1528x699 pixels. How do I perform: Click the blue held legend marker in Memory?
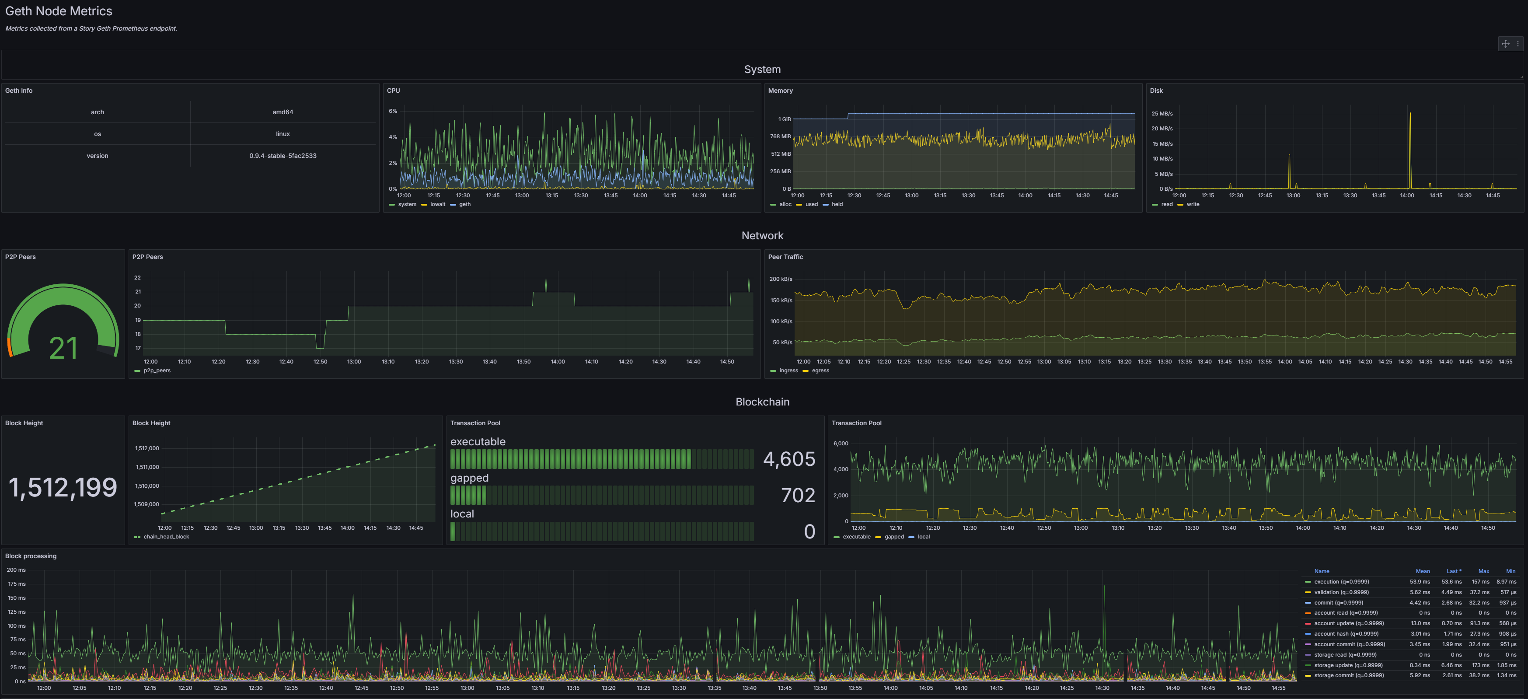click(825, 205)
